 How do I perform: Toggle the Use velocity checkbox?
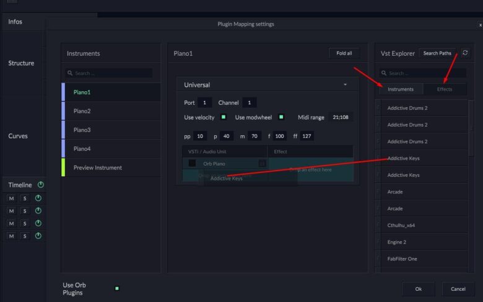(x=223, y=117)
